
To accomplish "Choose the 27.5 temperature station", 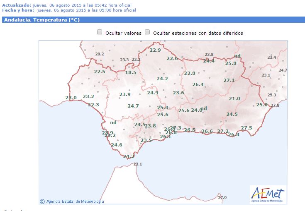I will click(x=246, y=128).
